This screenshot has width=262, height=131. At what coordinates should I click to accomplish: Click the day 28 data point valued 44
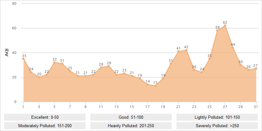click(x=233, y=48)
